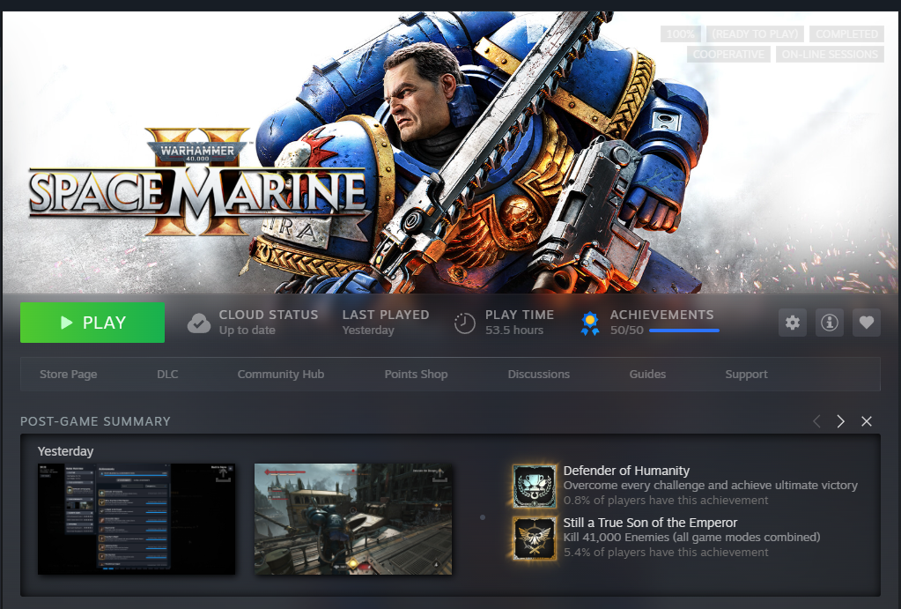Open the achievements list screenshot thumbnail

(x=137, y=519)
